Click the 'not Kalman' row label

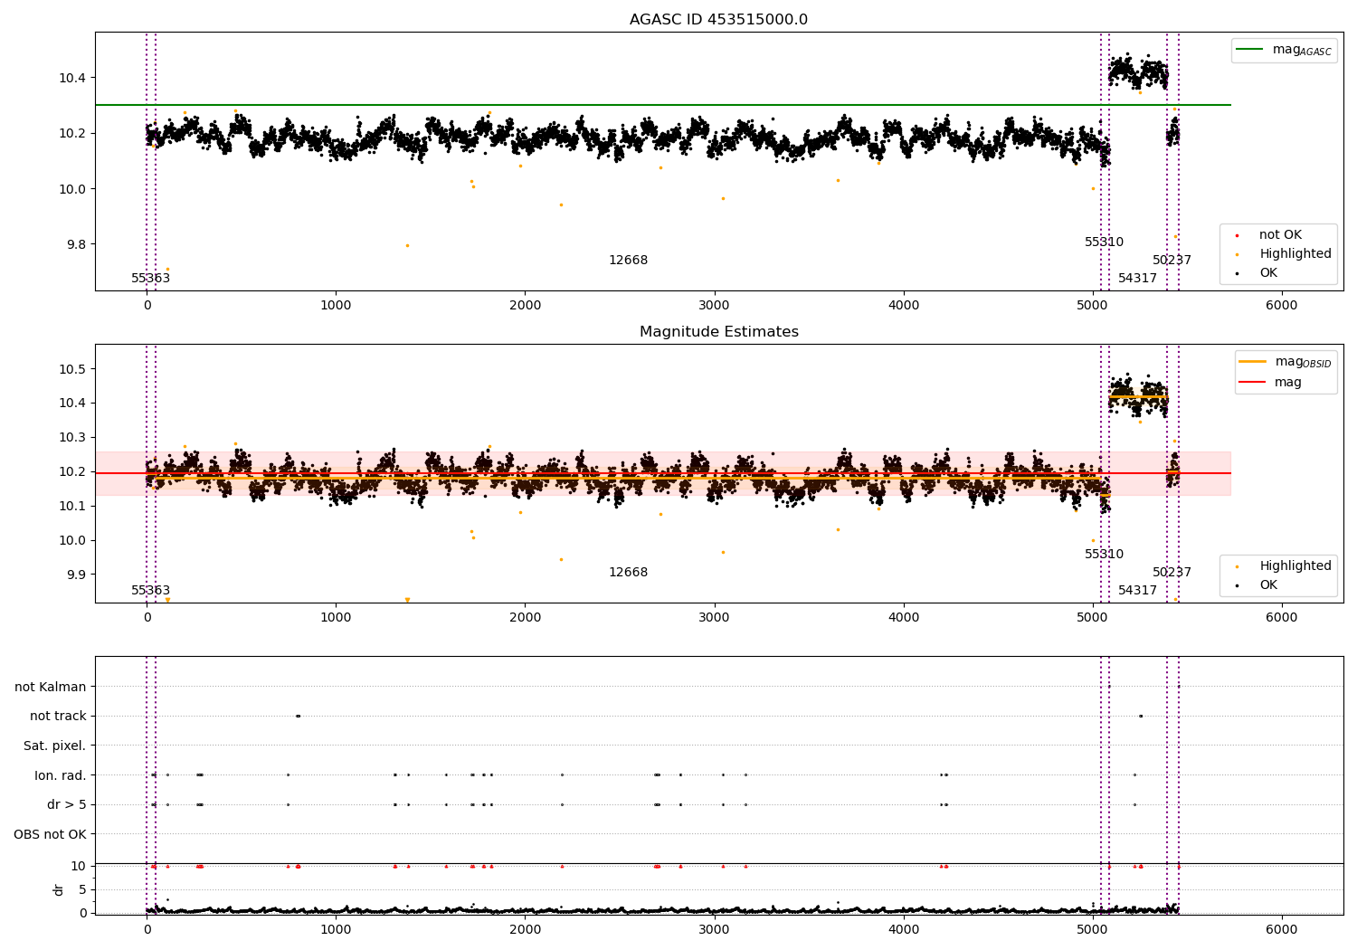51,688
